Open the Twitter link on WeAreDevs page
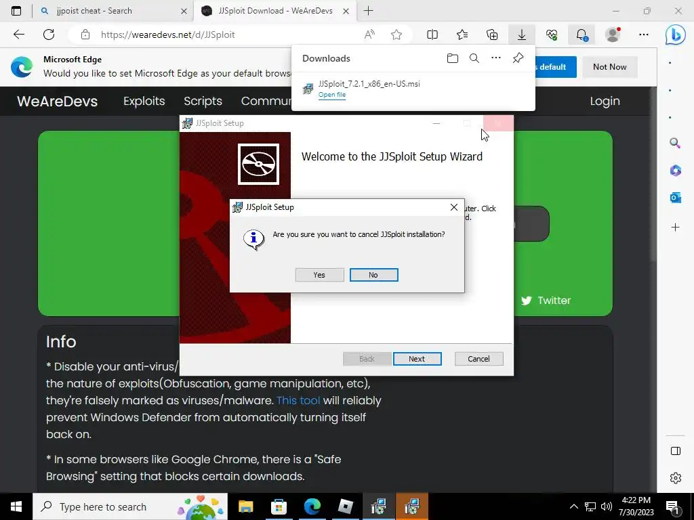 (x=546, y=300)
